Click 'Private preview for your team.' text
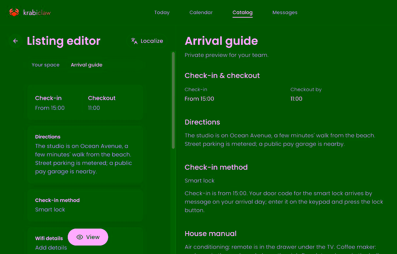 pyautogui.click(x=227, y=55)
